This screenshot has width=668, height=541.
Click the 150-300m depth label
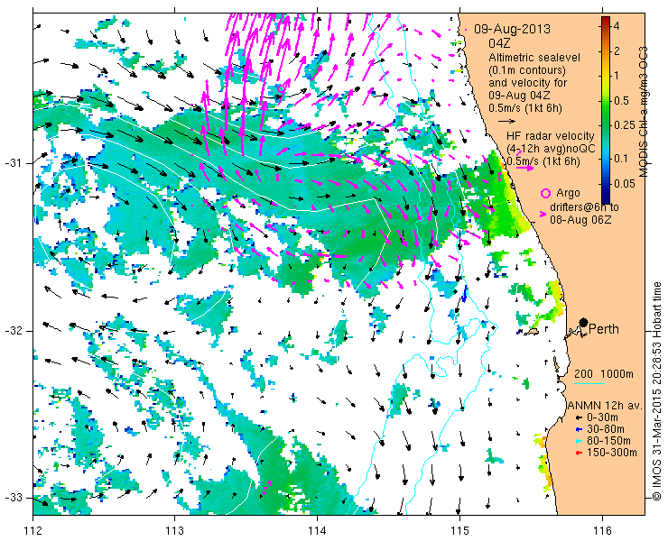(x=612, y=453)
